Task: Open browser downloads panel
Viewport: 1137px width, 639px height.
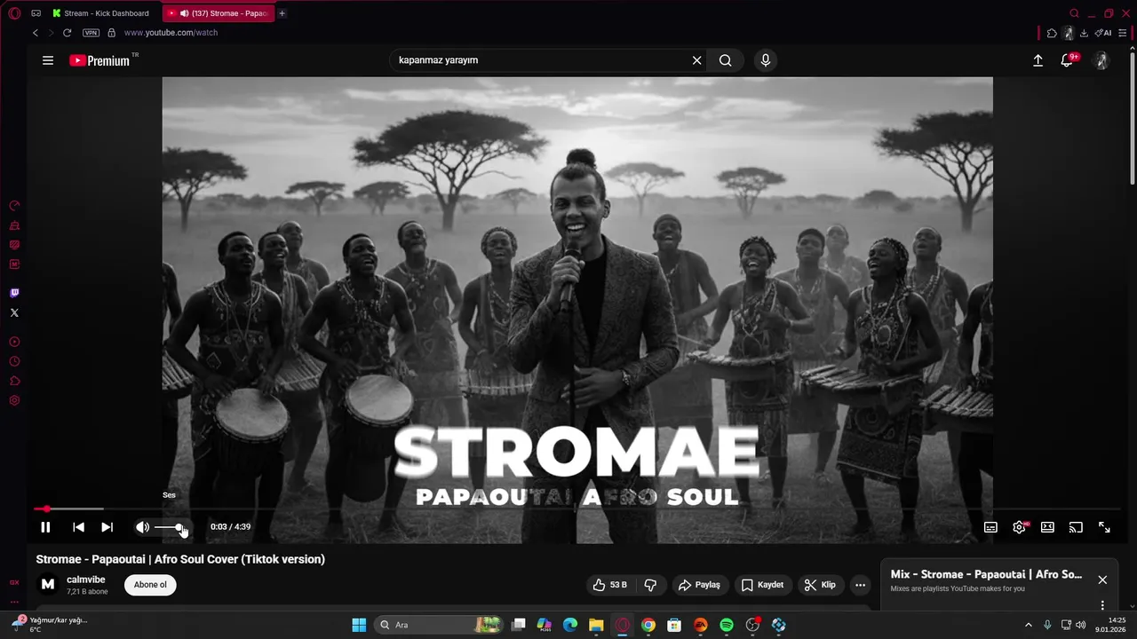Action: click(x=1084, y=33)
